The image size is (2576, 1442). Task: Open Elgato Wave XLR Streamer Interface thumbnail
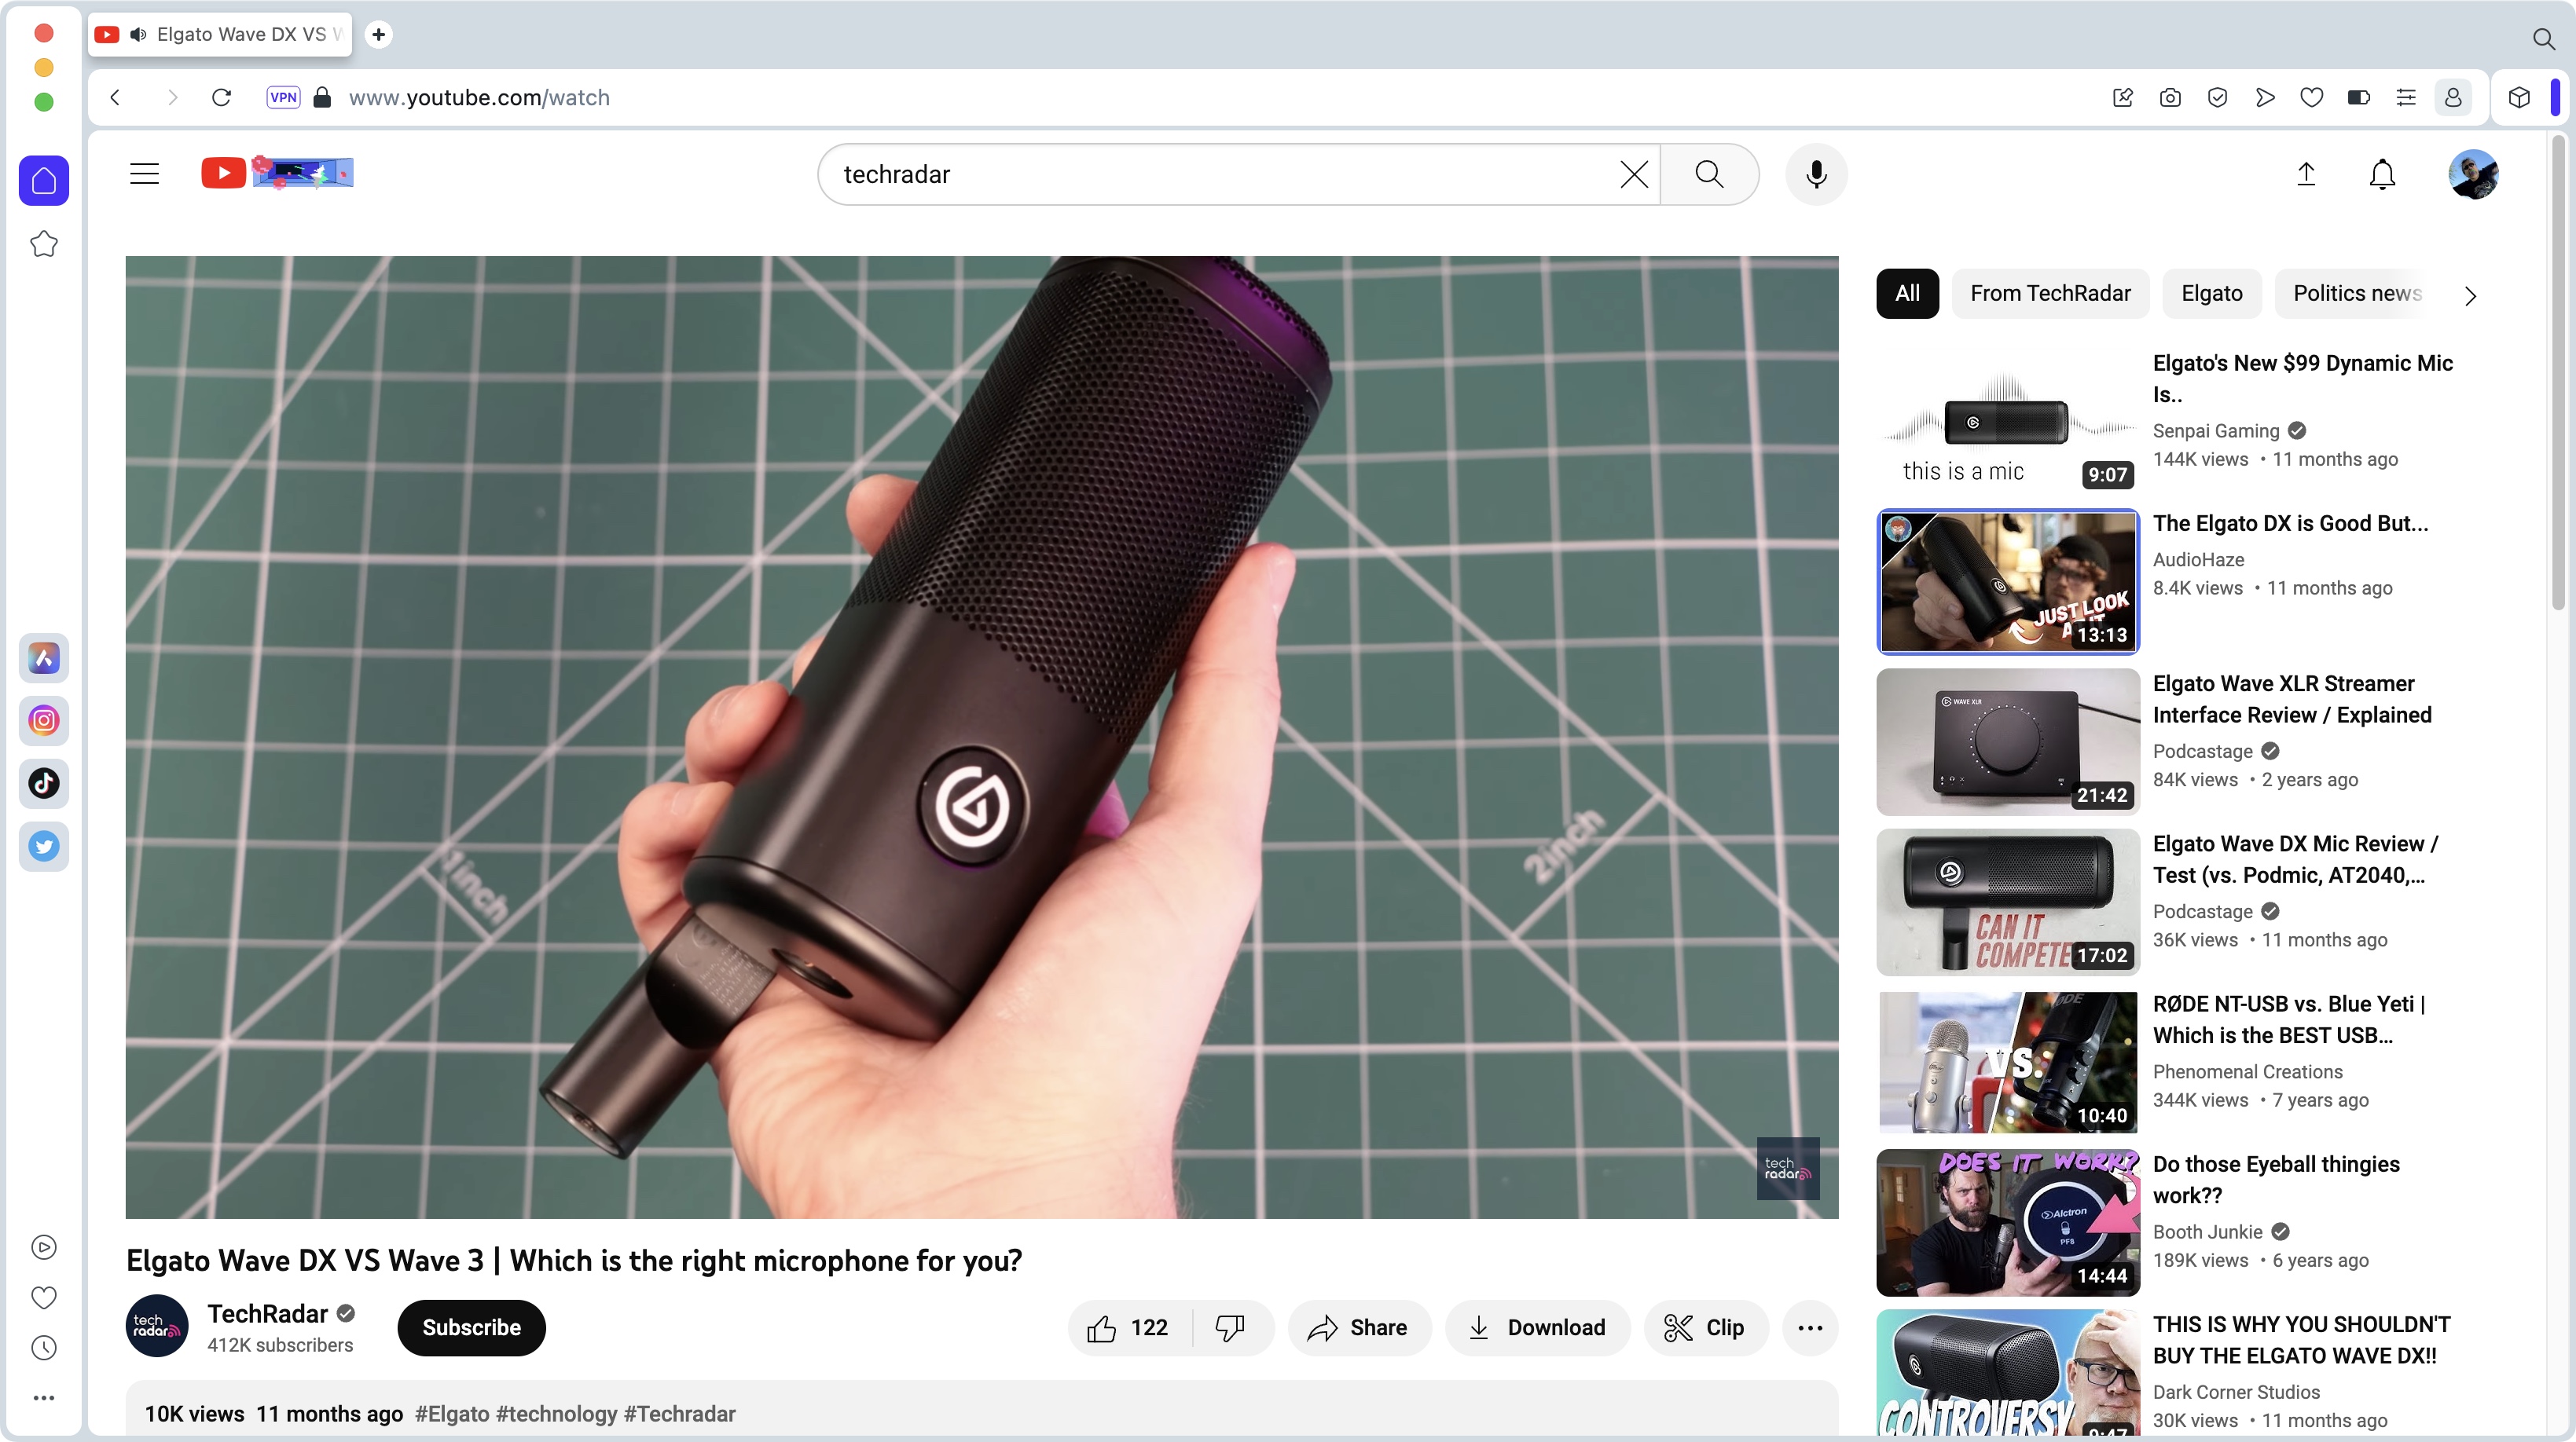[2008, 741]
